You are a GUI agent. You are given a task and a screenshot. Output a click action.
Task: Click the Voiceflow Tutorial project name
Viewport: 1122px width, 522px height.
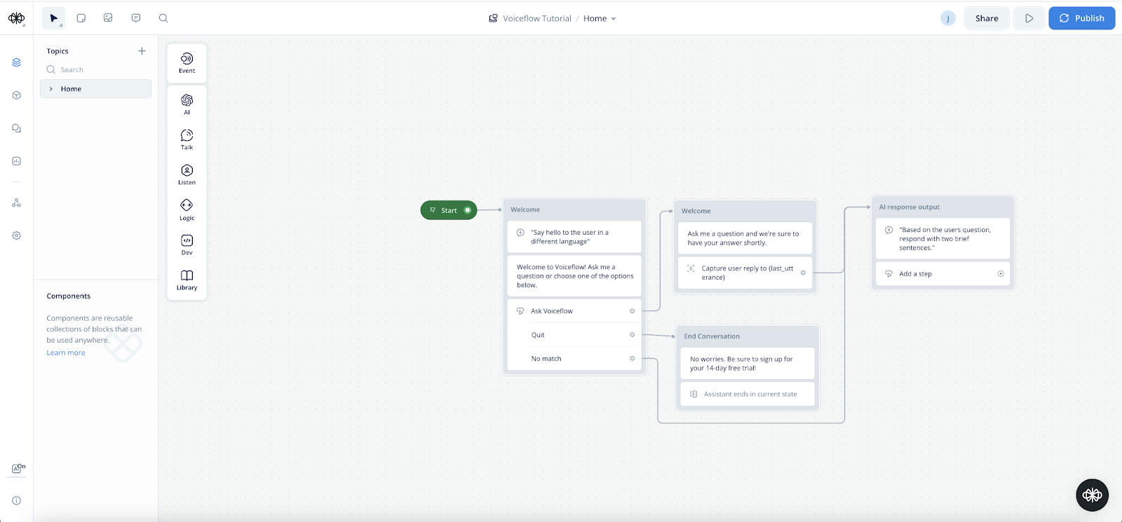(x=536, y=19)
